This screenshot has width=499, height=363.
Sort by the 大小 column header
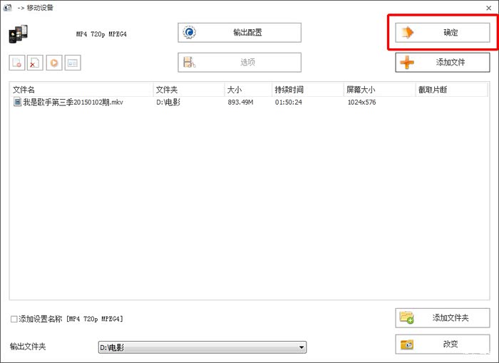(x=249, y=90)
